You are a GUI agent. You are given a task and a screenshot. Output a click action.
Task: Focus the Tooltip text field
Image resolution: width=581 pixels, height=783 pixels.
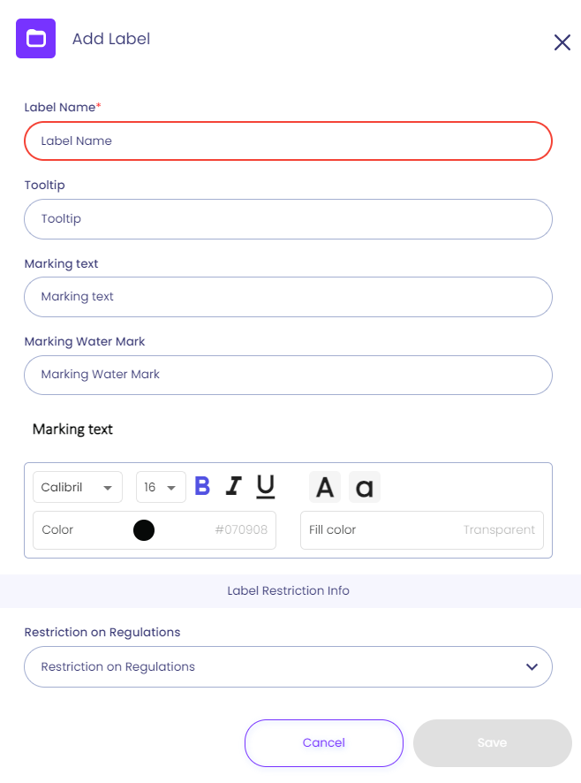(288, 218)
